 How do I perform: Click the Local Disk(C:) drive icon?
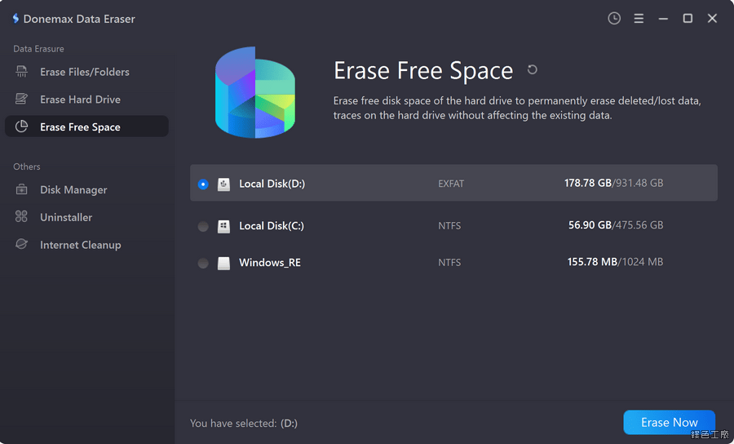click(x=223, y=226)
